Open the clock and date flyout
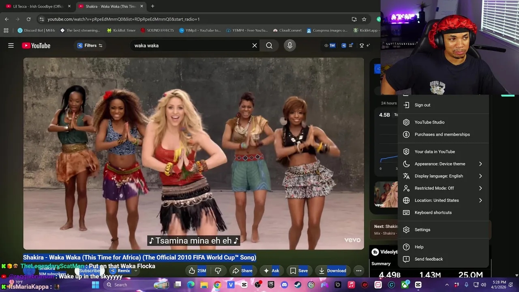 pyautogui.click(x=499, y=284)
